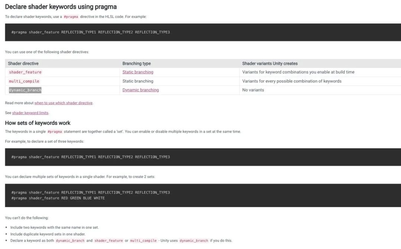Open the Dynamic branching link
The image size is (401, 249).
tap(140, 90)
